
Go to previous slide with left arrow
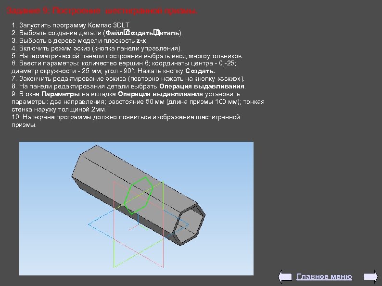point(285,276)
